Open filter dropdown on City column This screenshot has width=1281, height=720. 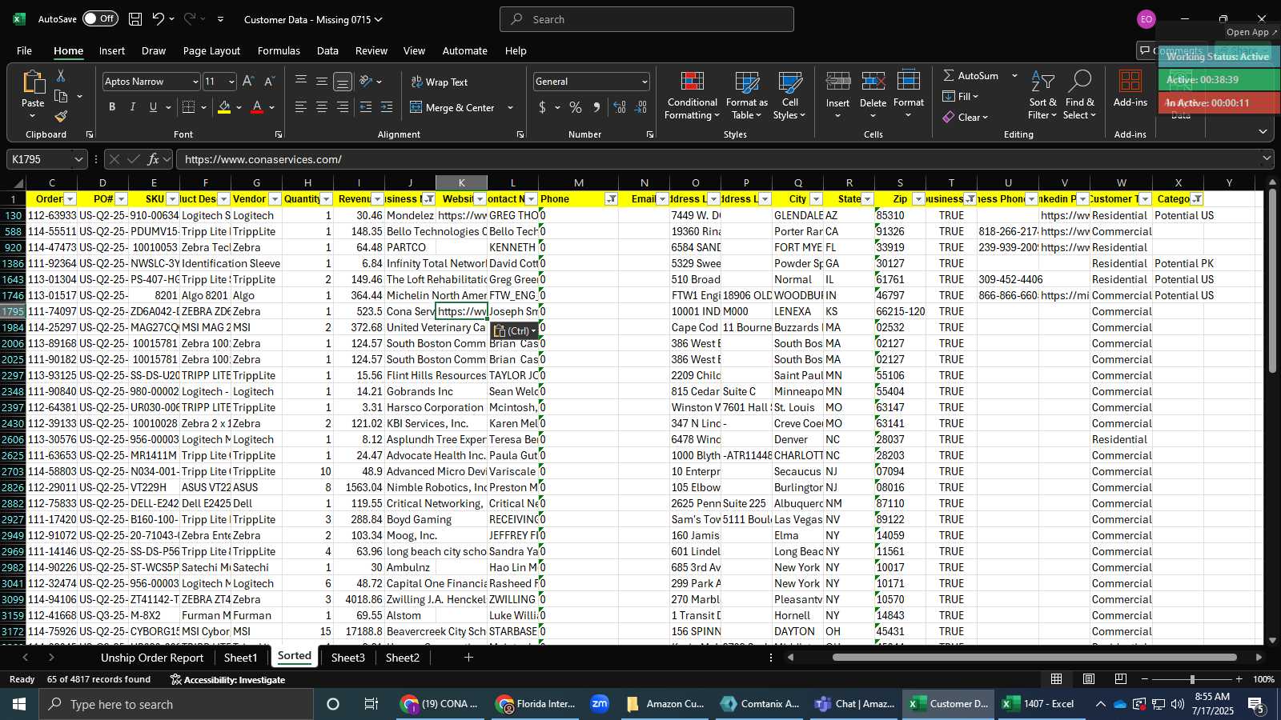click(x=817, y=199)
